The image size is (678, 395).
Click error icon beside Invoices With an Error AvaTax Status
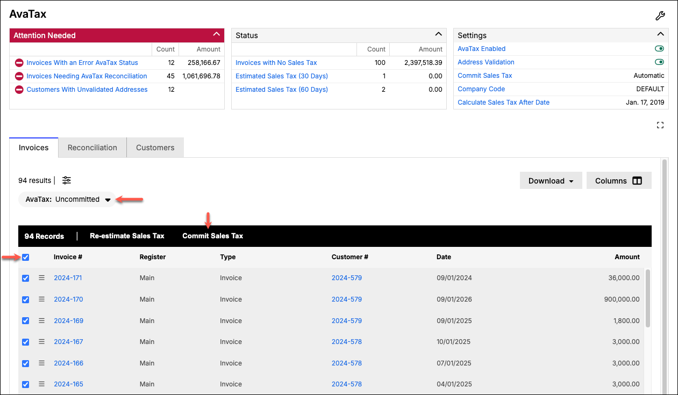tap(19, 63)
